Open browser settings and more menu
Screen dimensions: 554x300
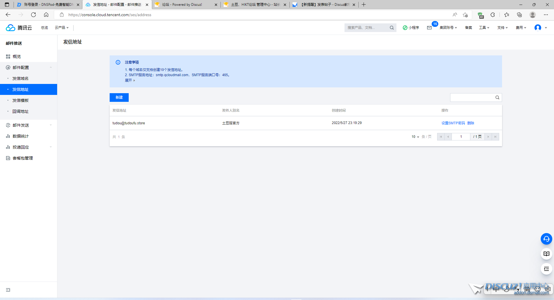(546, 15)
